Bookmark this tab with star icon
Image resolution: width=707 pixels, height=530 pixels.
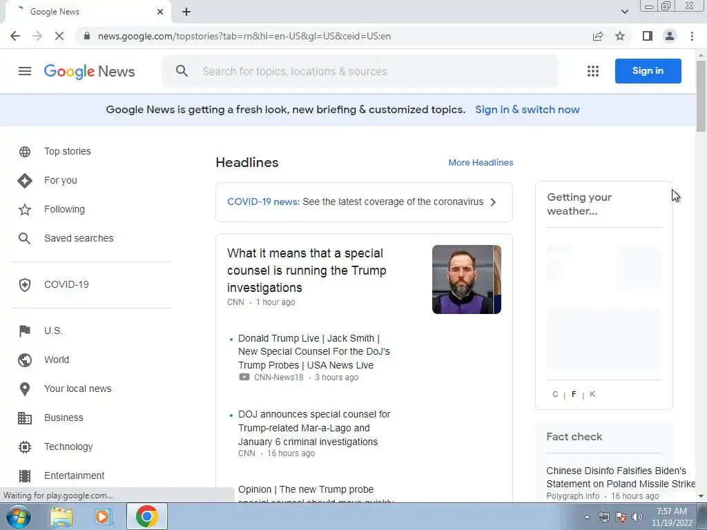click(620, 36)
